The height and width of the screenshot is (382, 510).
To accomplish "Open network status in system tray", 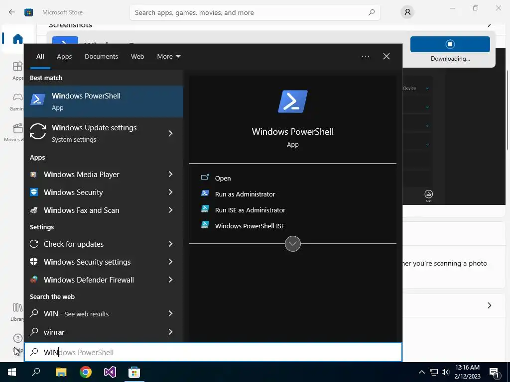I will point(434,372).
